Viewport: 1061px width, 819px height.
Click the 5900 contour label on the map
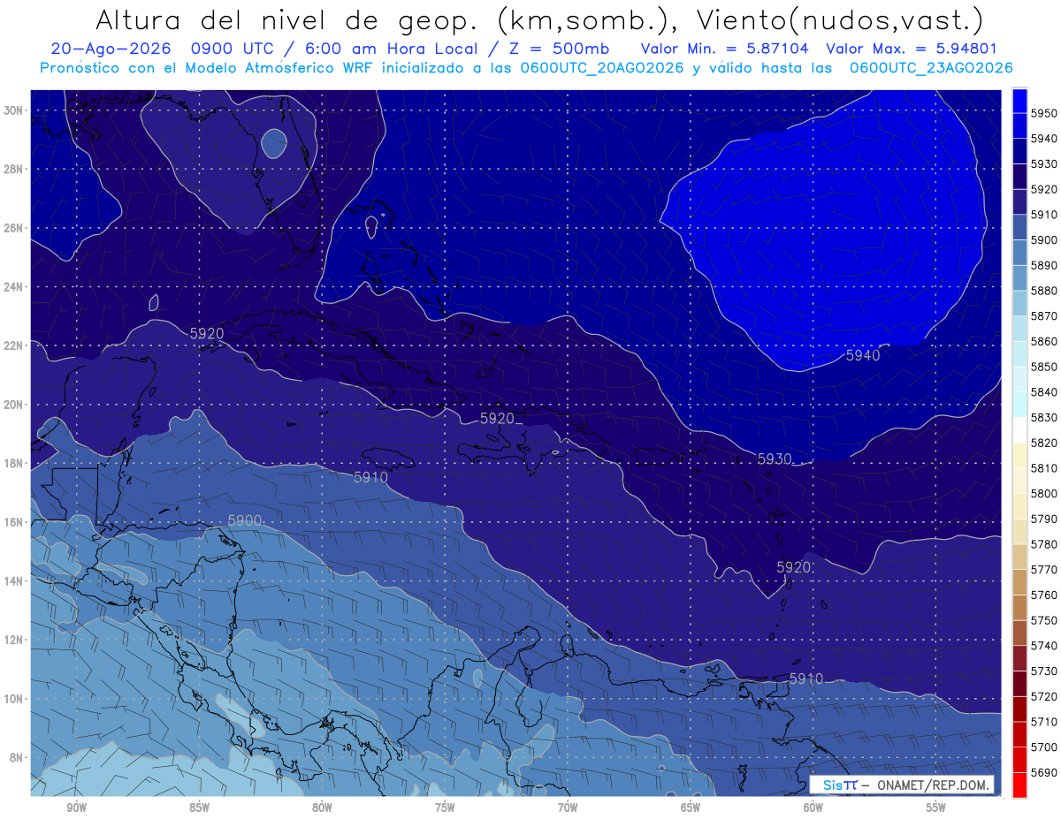244,520
